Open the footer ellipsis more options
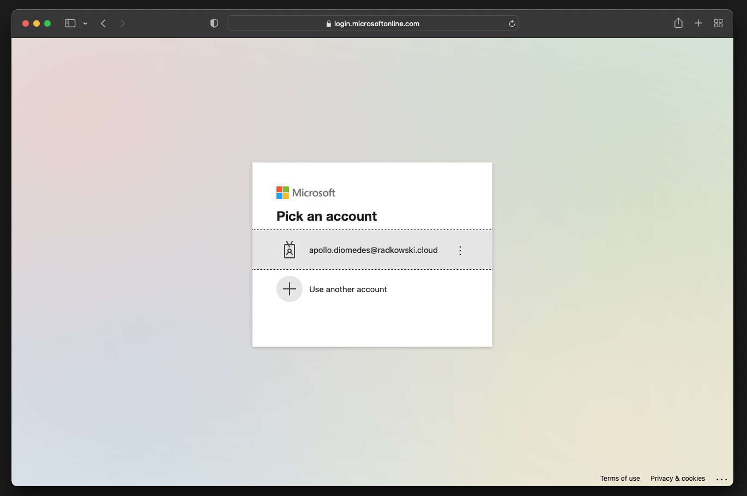This screenshot has height=496, width=747. (722, 479)
